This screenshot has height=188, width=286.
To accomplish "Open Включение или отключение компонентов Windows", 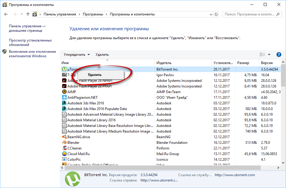I will (x=32, y=54).
